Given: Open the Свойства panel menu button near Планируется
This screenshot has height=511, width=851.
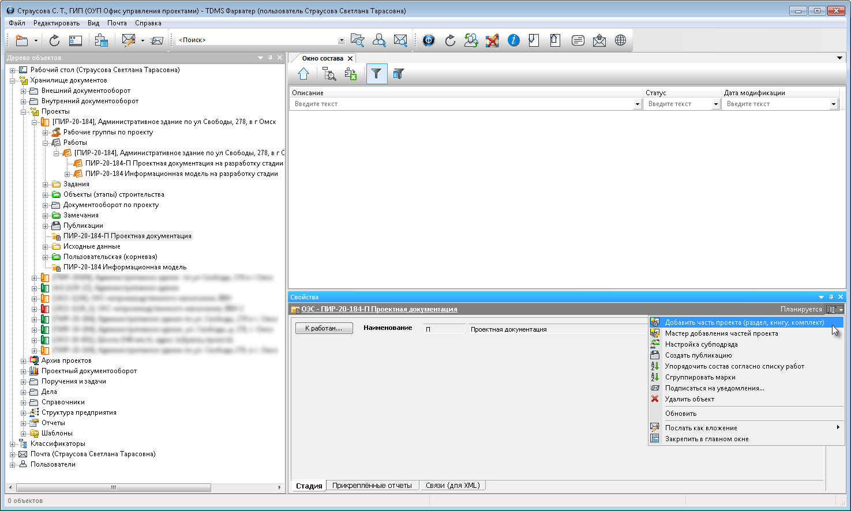Looking at the screenshot, I should tap(834, 310).
